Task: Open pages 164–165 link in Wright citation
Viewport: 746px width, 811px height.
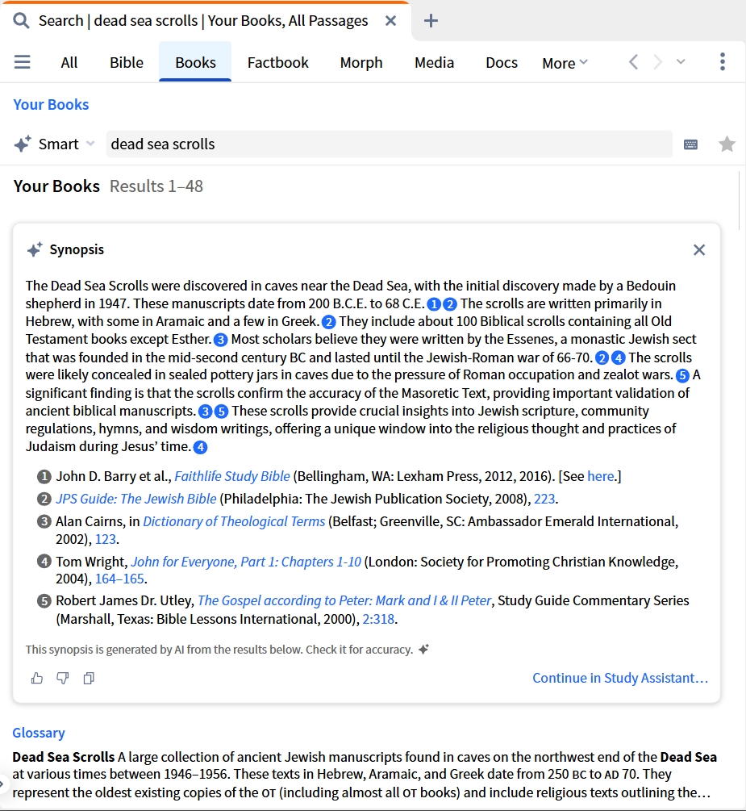Action: [x=119, y=579]
